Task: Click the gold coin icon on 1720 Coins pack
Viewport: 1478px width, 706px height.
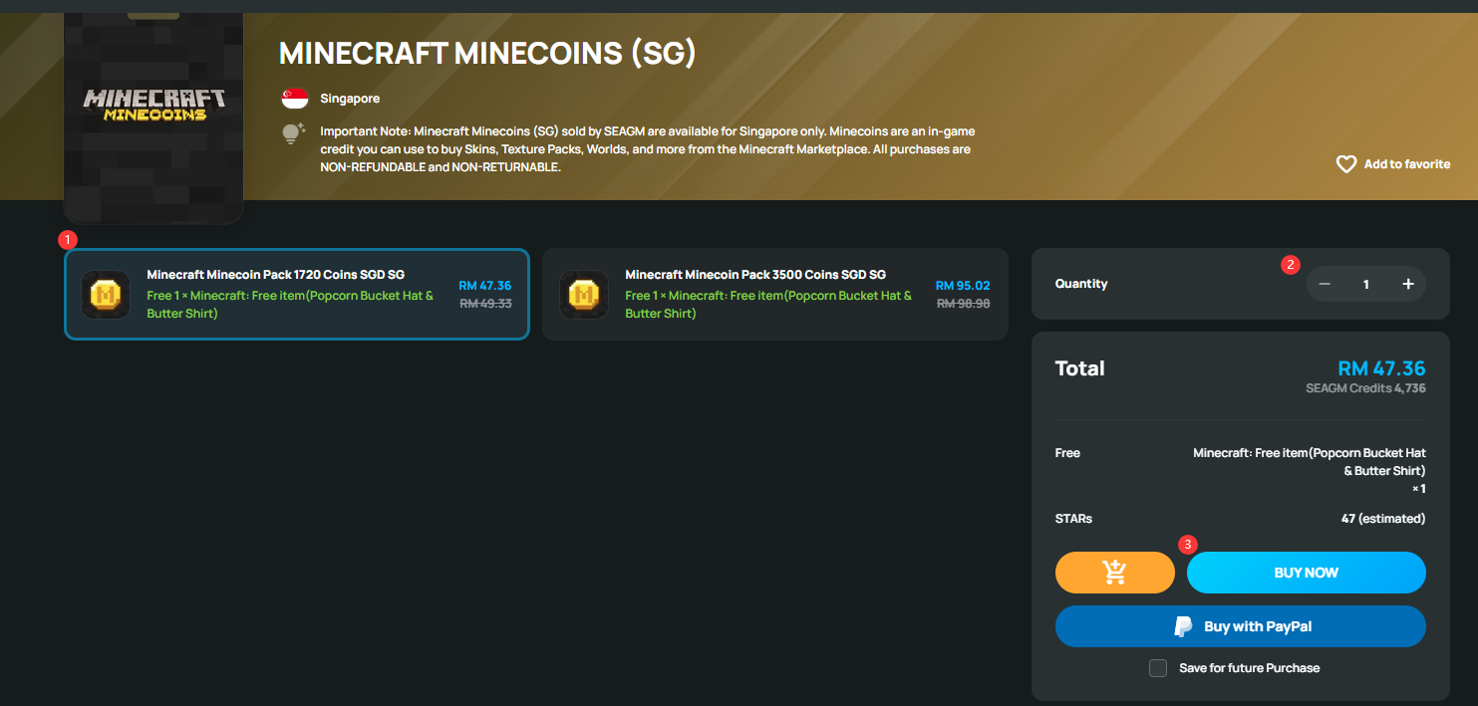Action: tap(106, 295)
